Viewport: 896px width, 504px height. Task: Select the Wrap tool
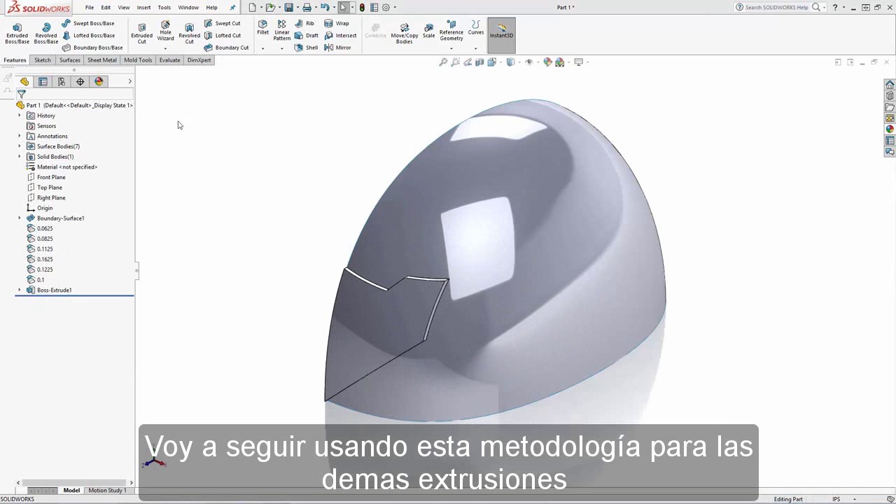[x=337, y=23]
